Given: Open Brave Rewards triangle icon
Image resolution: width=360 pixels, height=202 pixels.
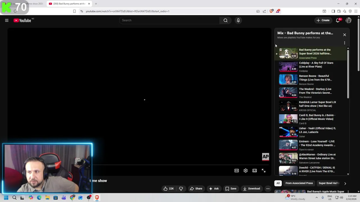Looking at the screenshot, I should (278, 11).
